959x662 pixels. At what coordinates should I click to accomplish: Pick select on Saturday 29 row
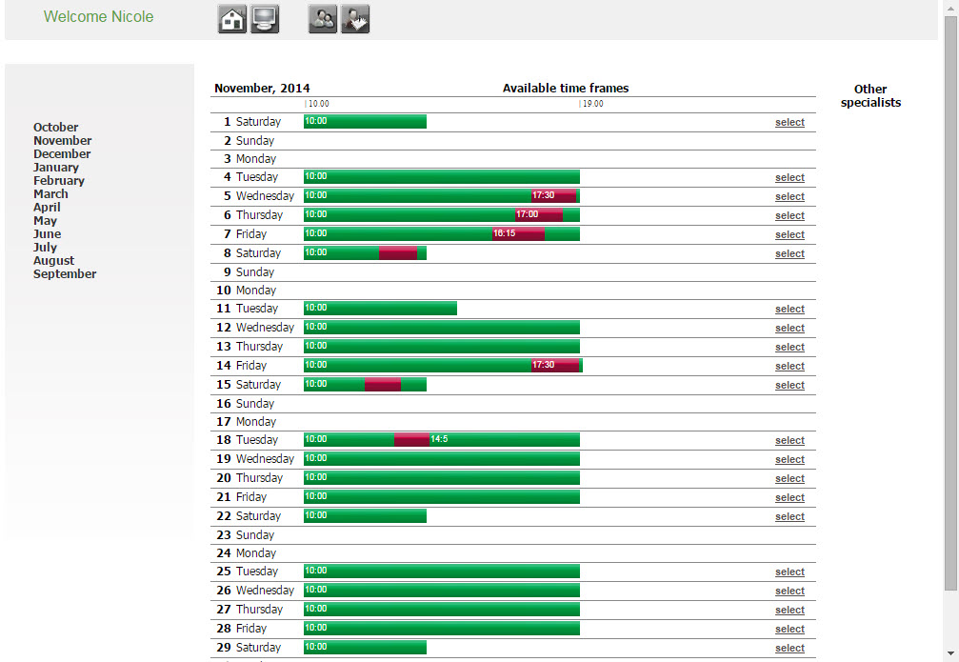pos(789,649)
